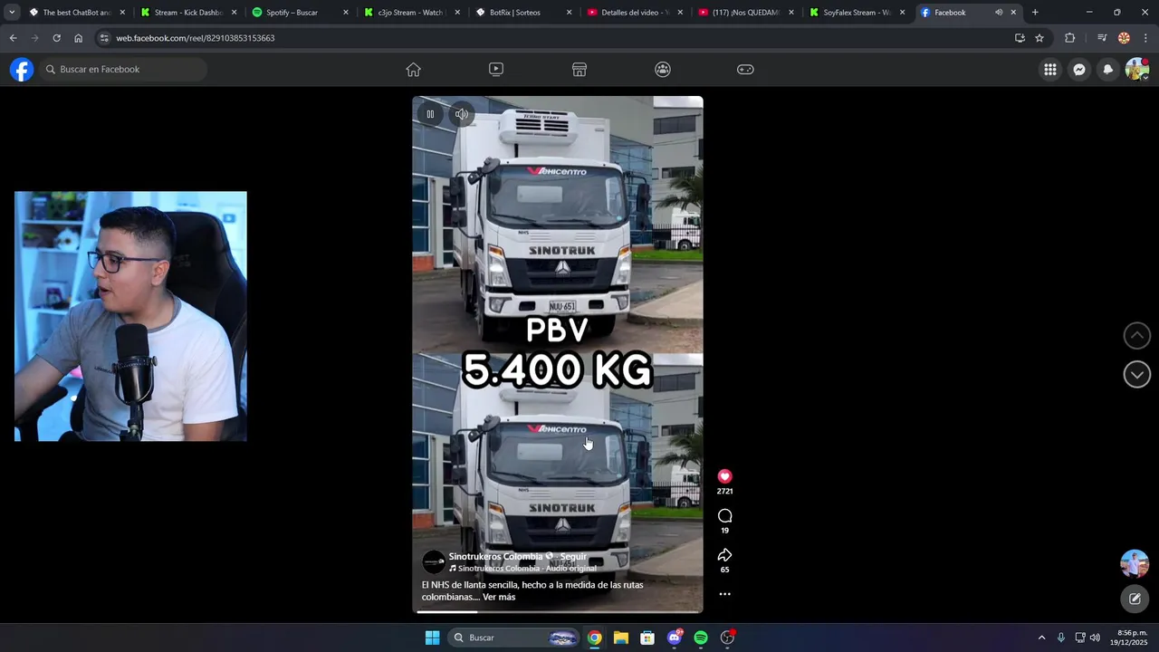Switch to SoyFalex Stream tab

[857, 13]
